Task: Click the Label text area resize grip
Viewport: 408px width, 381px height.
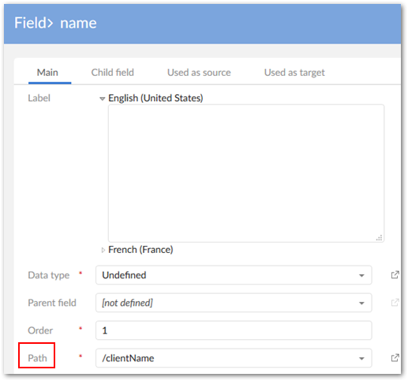Action: (379, 238)
